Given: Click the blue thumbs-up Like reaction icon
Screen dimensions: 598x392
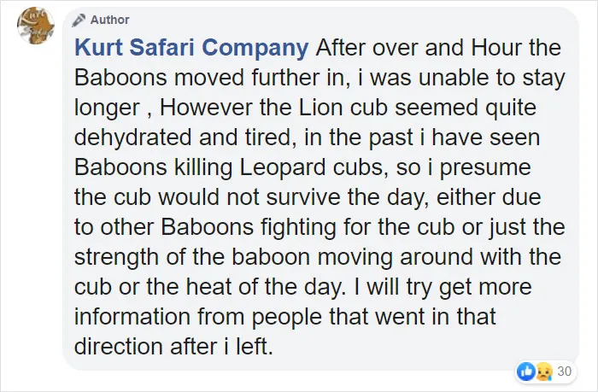Looking at the screenshot, I should [526, 371].
